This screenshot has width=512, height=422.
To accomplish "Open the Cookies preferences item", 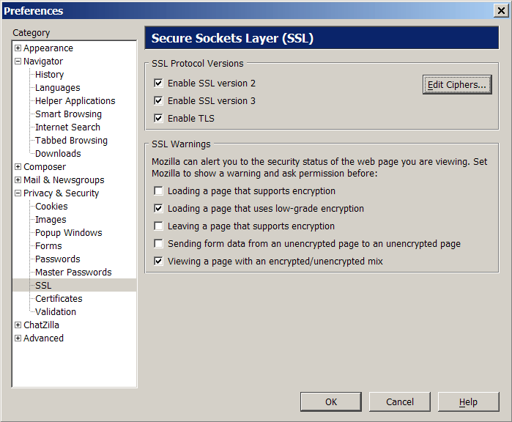I will pos(51,207).
